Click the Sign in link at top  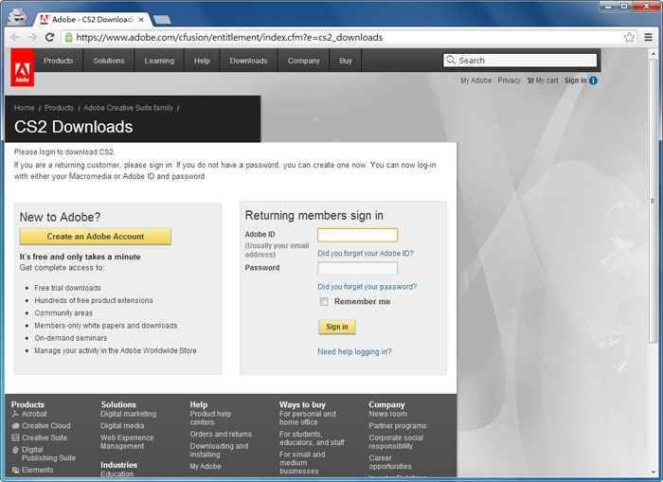point(576,80)
